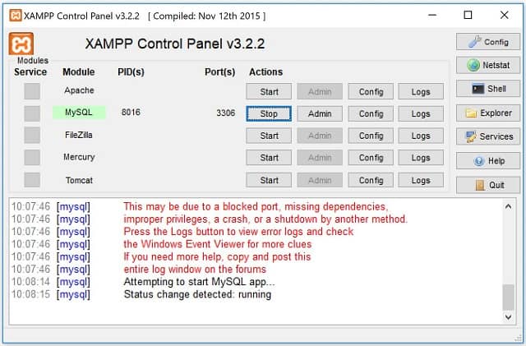
Task: Click log line 'Attempting to start MySQL app...'
Action: pos(199,282)
